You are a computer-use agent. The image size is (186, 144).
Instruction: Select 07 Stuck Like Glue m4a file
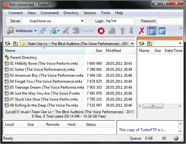(44, 99)
